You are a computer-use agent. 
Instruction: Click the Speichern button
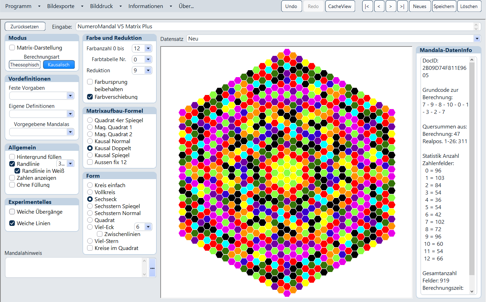[444, 6]
